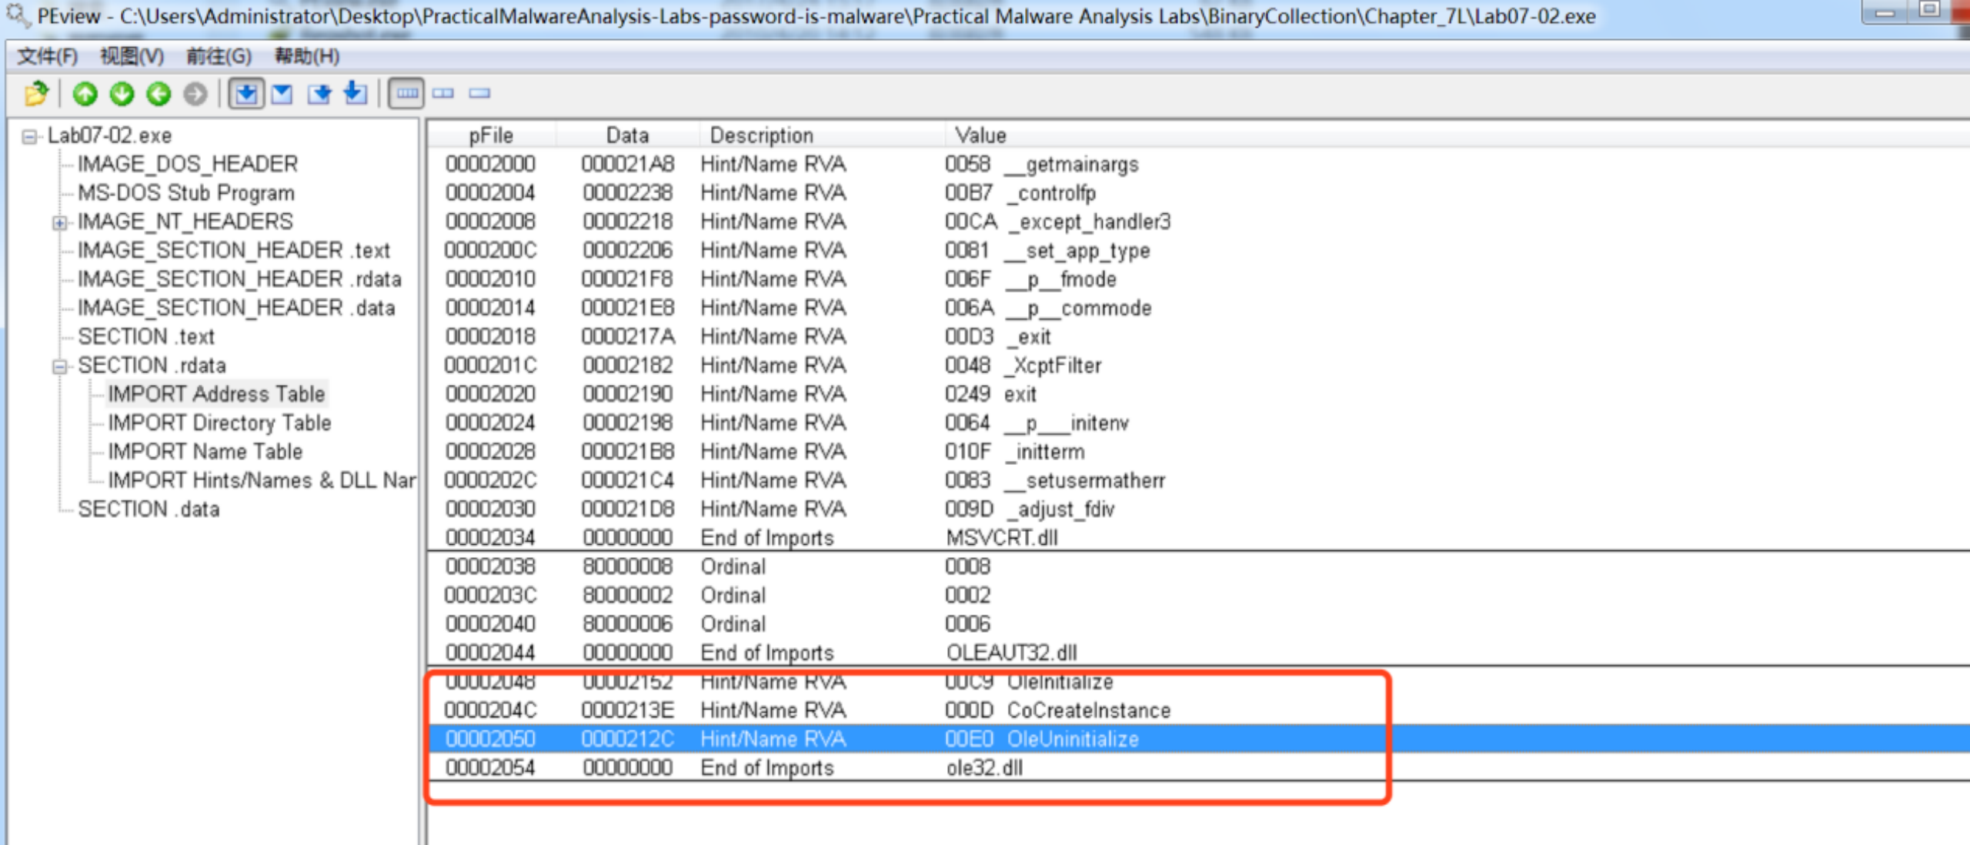Collapse the SECTION .rdata tree node
Image resolution: width=1970 pixels, height=845 pixels.
pyautogui.click(x=59, y=367)
